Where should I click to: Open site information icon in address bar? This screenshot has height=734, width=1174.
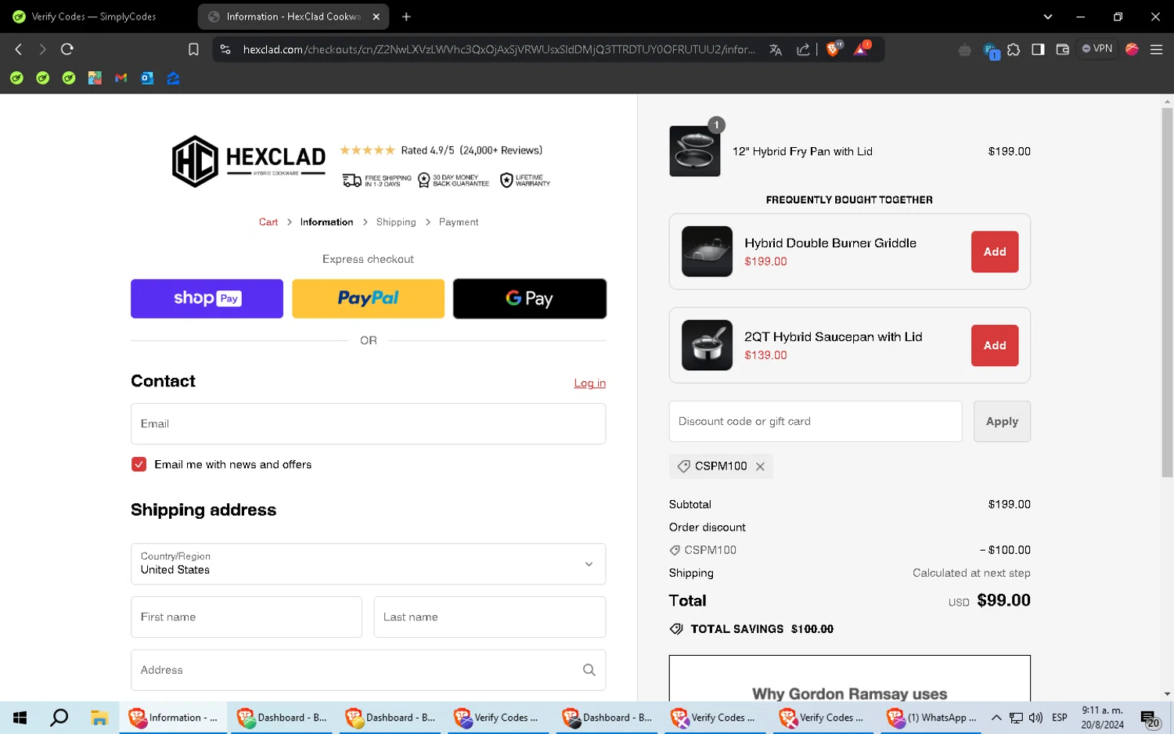pos(225,49)
